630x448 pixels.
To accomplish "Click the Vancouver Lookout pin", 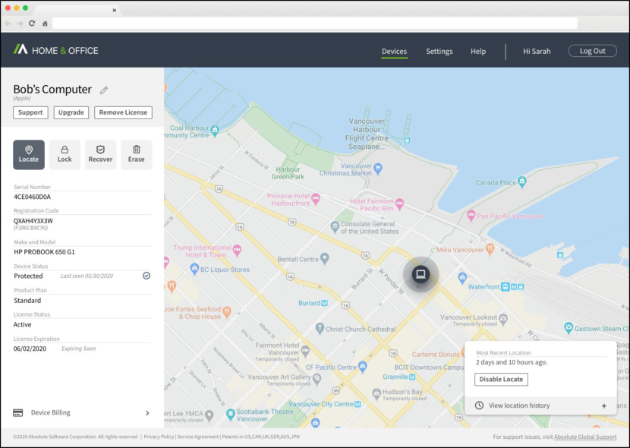I will (503, 320).
